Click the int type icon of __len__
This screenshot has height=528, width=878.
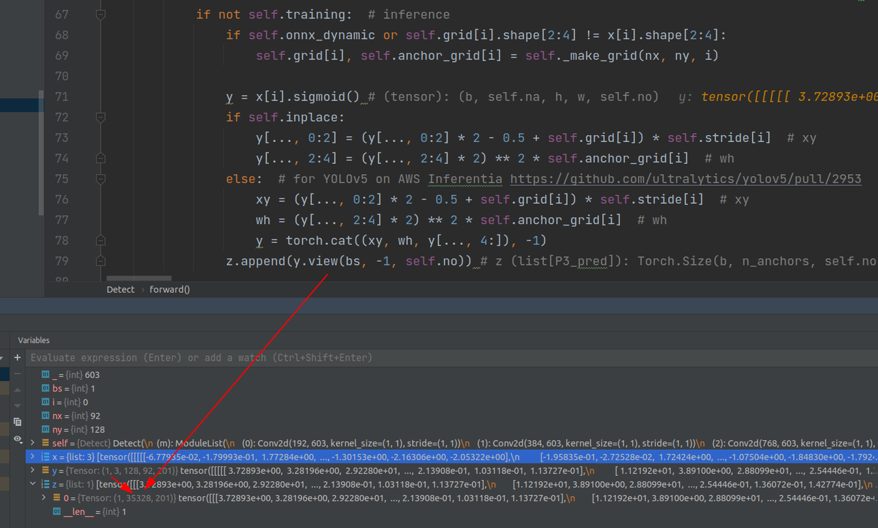pos(57,512)
